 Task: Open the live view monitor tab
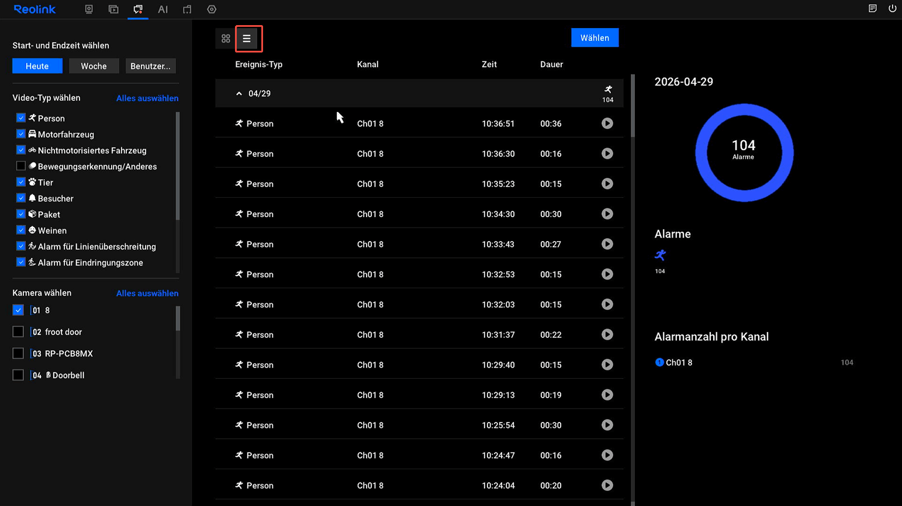coord(89,9)
